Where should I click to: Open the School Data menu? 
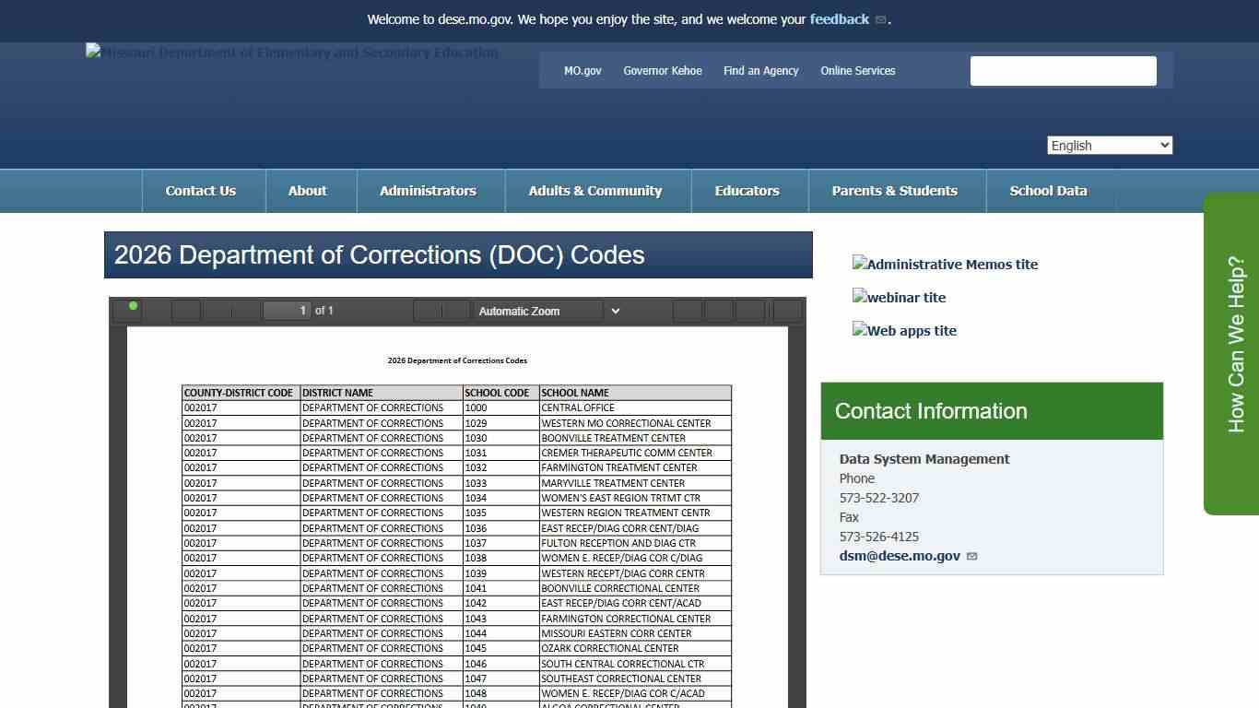[x=1048, y=190]
